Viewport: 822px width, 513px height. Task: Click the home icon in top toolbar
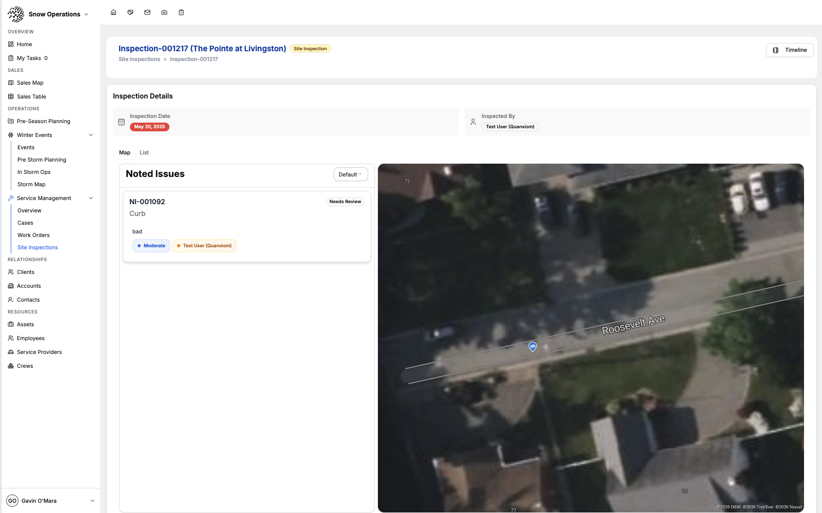pos(113,12)
